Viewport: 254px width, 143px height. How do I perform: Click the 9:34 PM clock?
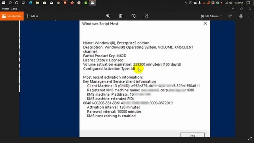(x=239, y=3)
